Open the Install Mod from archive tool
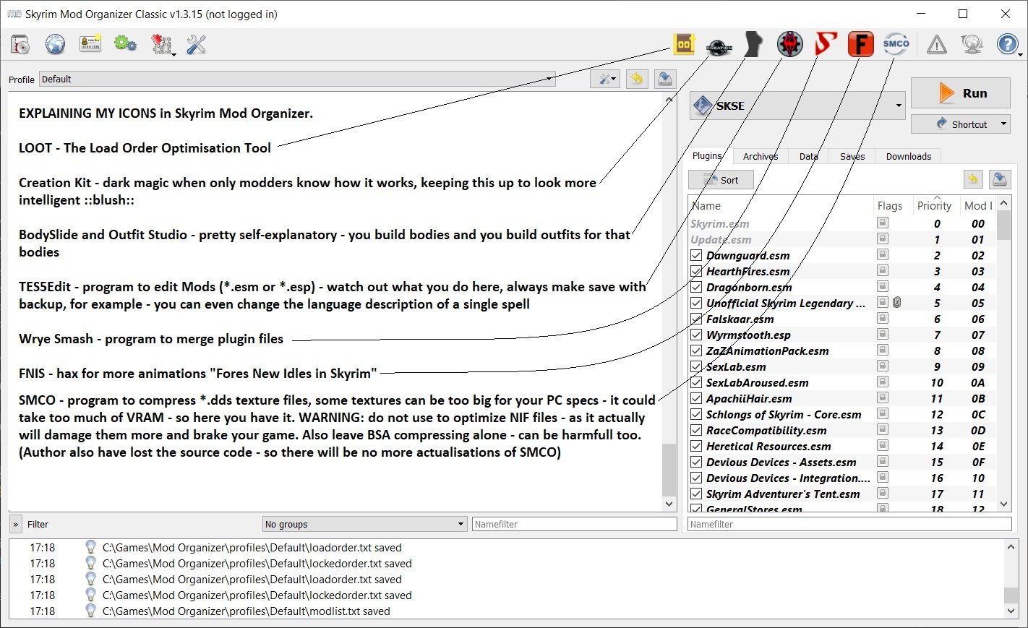The height and width of the screenshot is (628, 1028). tap(20, 45)
